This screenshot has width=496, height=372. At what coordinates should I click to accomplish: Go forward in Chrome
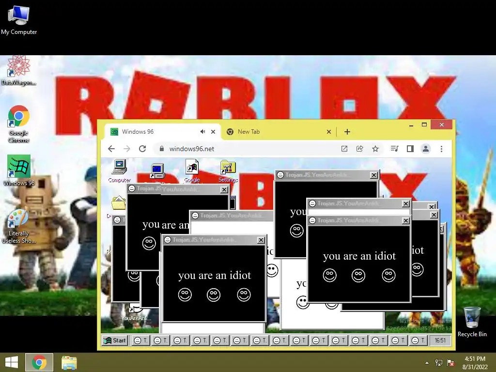[127, 149]
